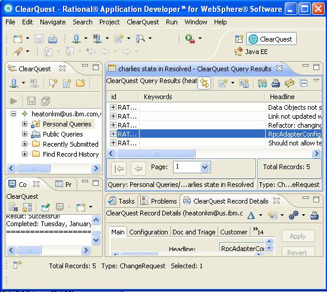This screenshot has width=327, height=292.
Task: Click the Apply button
Action: (x=298, y=236)
